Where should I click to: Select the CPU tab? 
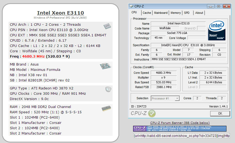click(x=134, y=12)
